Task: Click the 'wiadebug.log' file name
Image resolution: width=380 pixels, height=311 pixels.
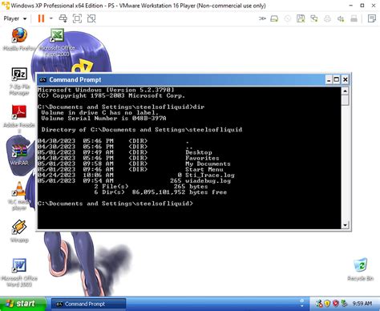Action: tap(208, 180)
